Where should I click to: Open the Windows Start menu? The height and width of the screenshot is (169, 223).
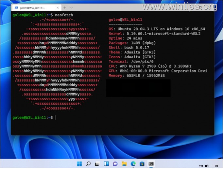(80, 163)
